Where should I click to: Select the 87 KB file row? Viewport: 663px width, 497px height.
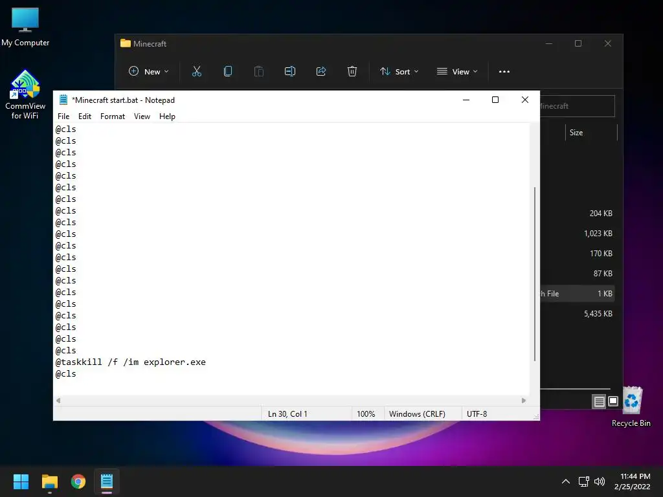click(577, 274)
